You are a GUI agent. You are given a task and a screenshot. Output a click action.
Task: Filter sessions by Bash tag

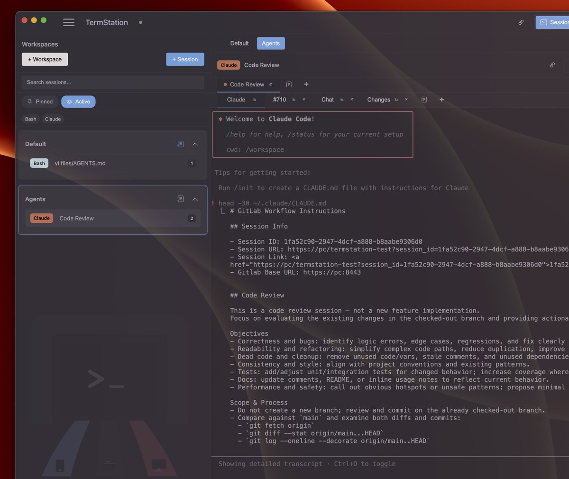31,119
